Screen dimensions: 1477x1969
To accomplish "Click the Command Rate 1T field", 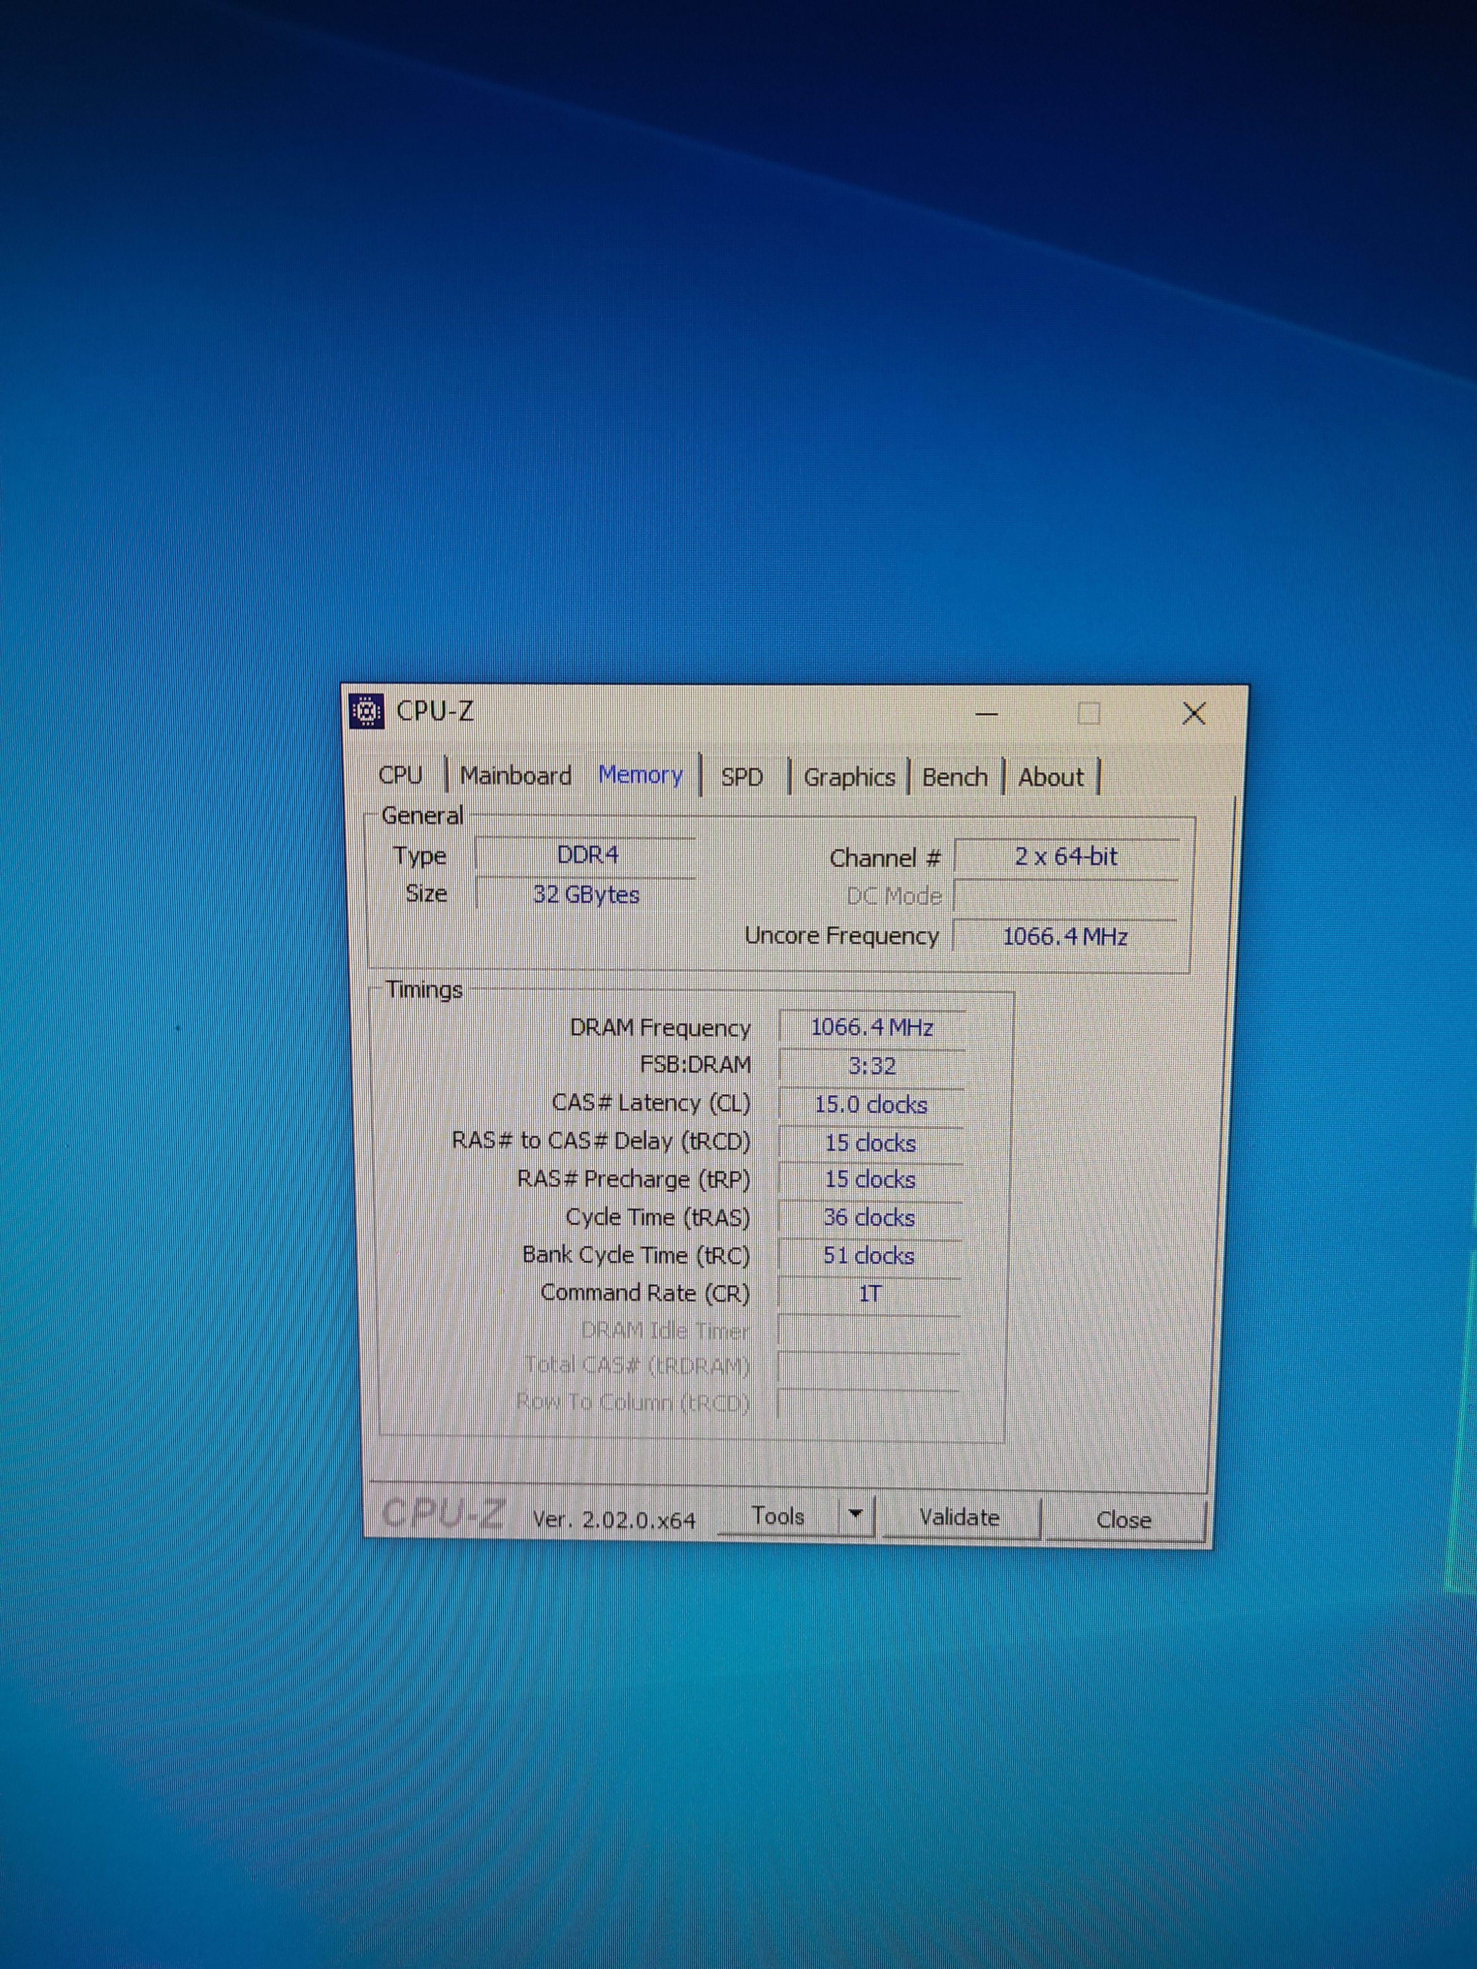I will pyautogui.click(x=870, y=1294).
